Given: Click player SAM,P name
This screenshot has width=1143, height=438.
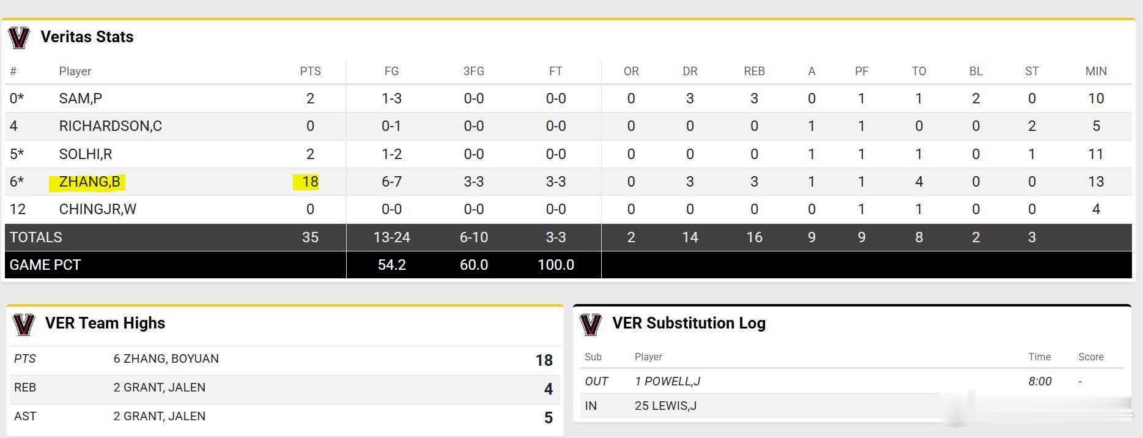Looking at the screenshot, I should pos(80,98).
